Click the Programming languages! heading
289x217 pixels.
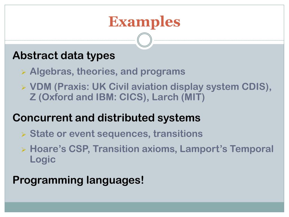click(78, 180)
